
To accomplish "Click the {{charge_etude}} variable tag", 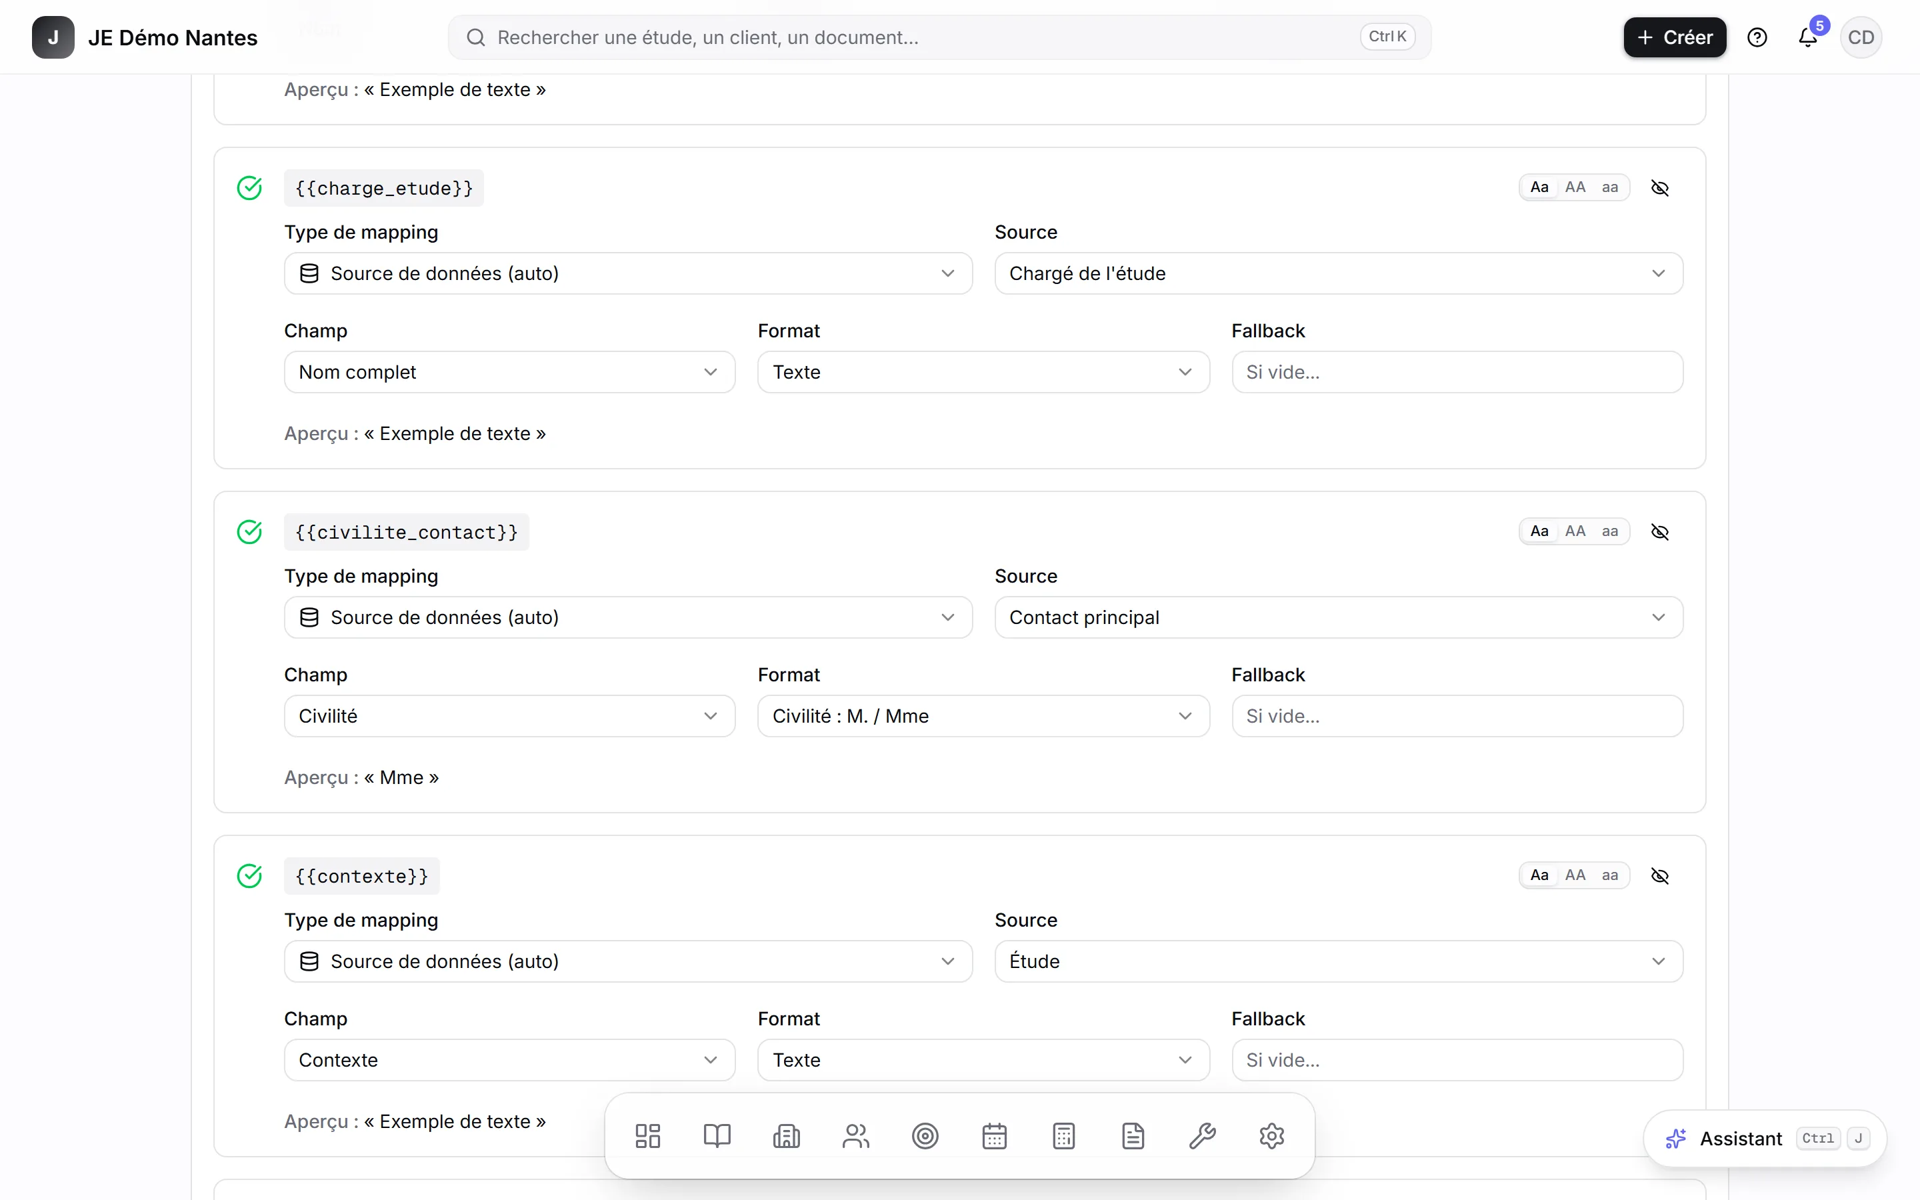I will (x=384, y=188).
